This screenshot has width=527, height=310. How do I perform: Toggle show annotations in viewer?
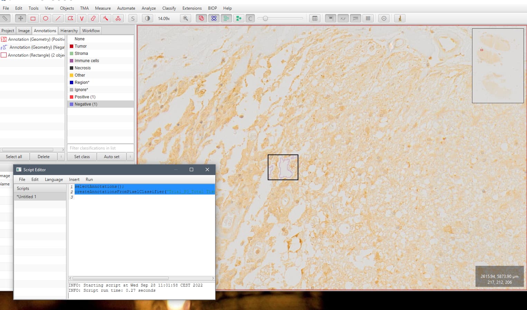[201, 19]
